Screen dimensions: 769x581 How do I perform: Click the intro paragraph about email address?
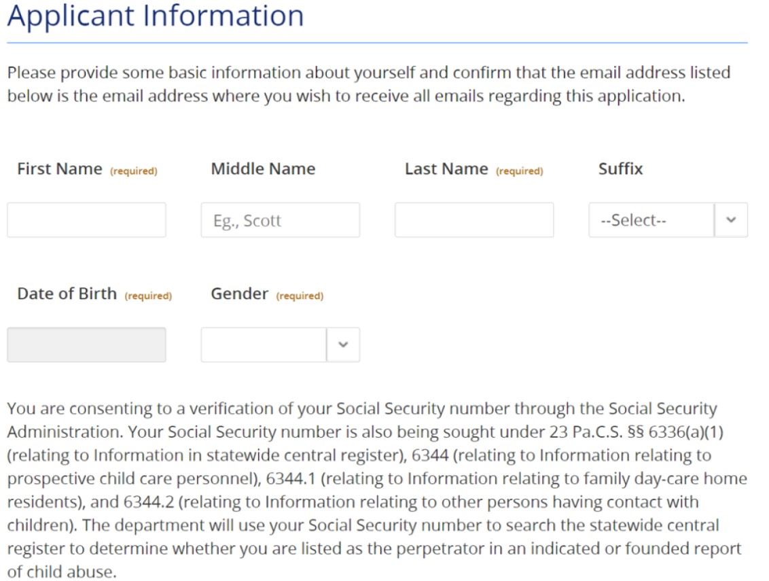tap(368, 84)
